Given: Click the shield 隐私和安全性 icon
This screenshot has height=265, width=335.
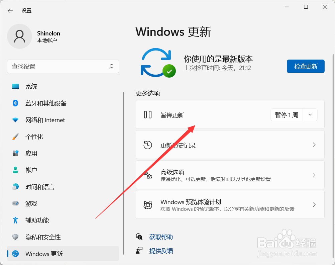Looking at the screenshot, I should [15, 237].
